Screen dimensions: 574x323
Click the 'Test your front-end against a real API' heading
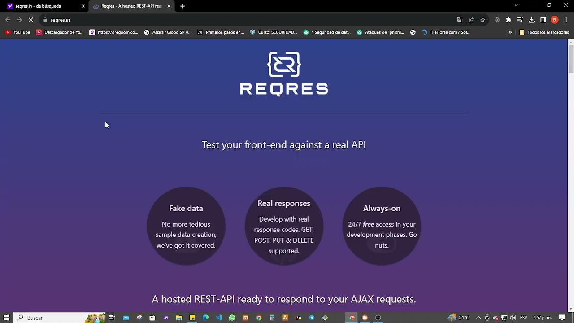click(x=284, y=145)
